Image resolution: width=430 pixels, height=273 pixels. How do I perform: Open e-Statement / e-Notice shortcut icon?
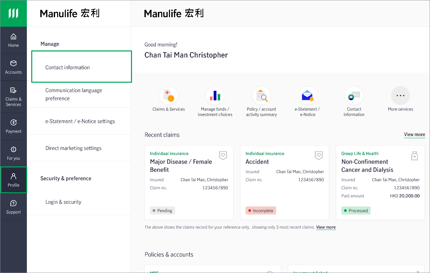[x=308, y=96]
